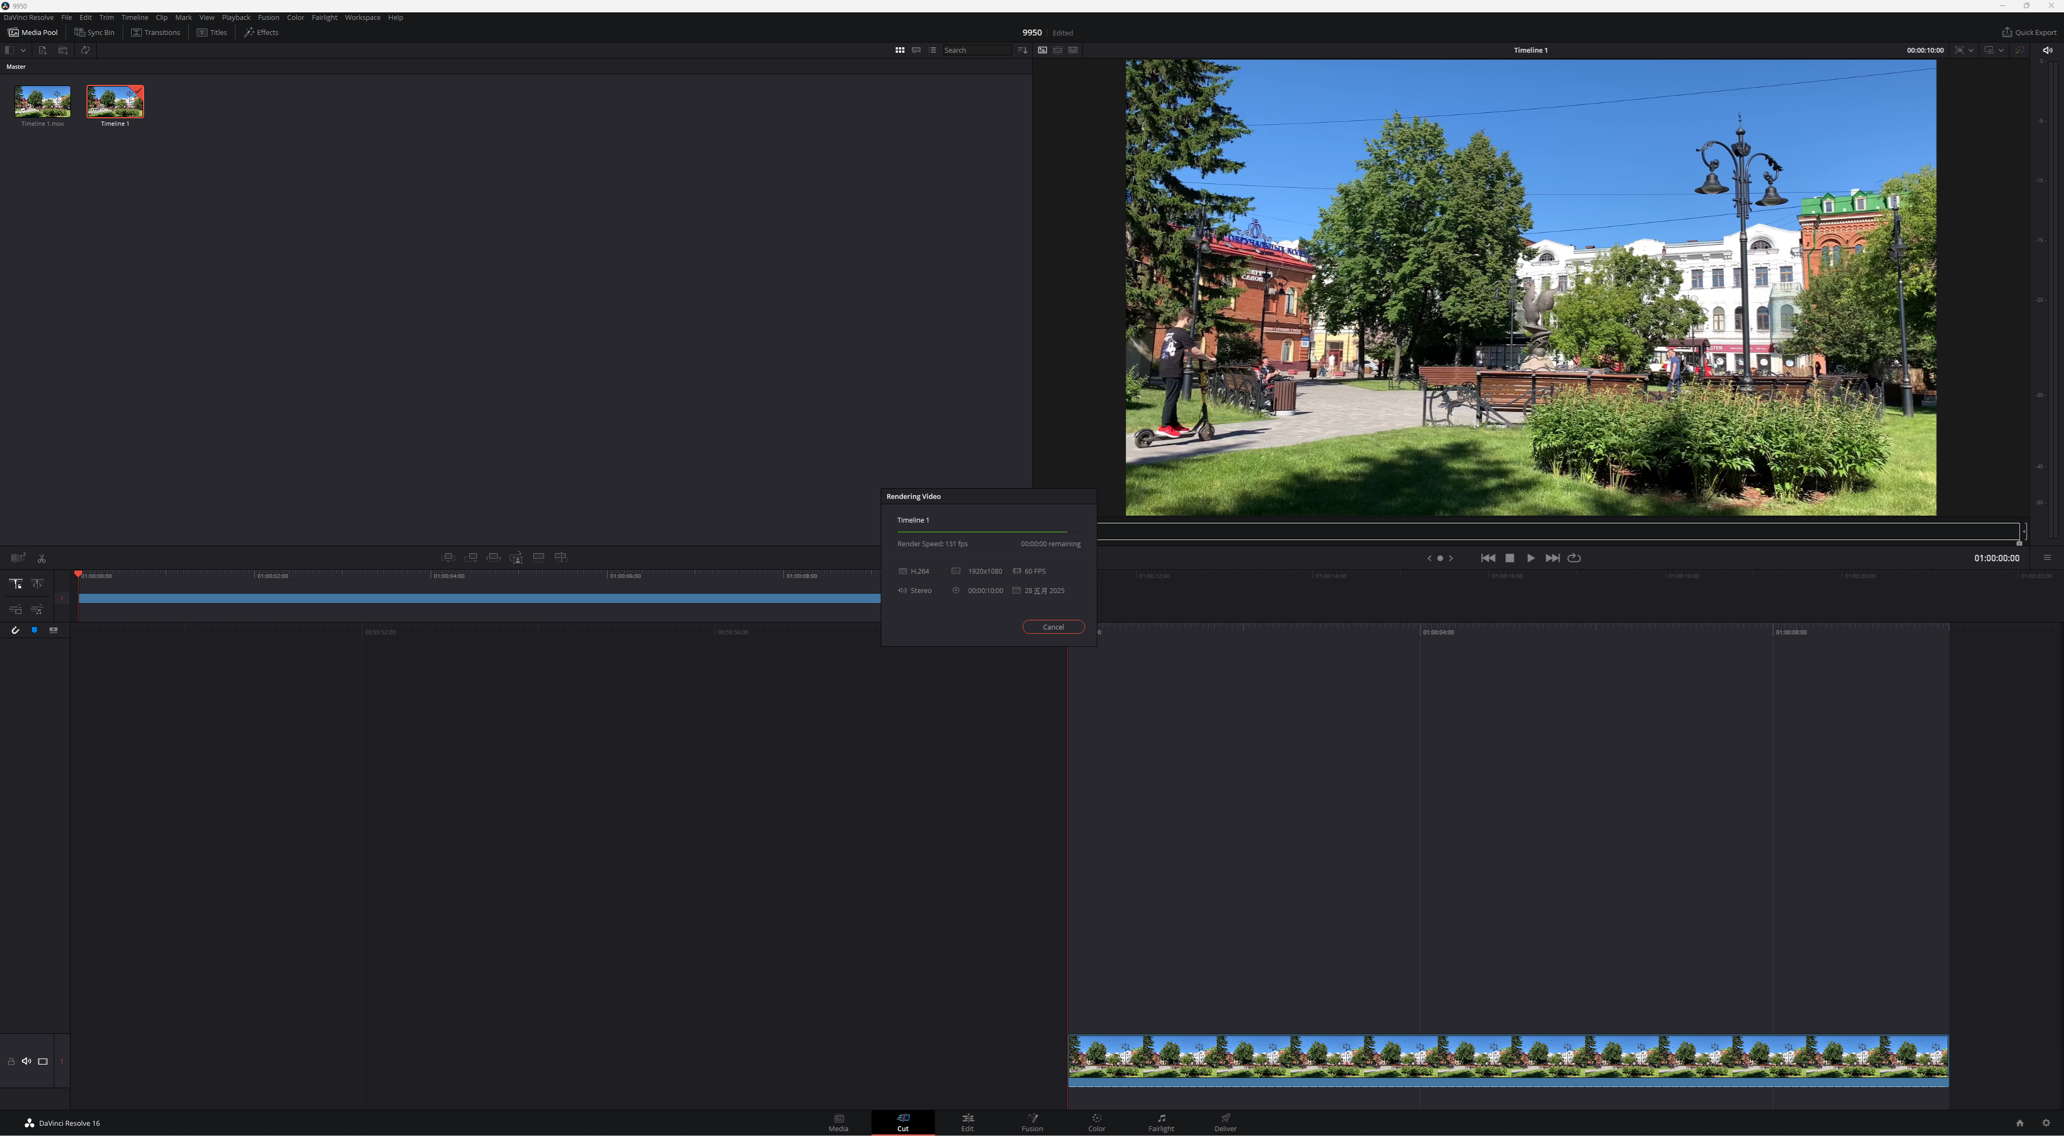Open Project Settings gear icon
This screenshot has width=2064, height=1136.
click(2046, 1123)
